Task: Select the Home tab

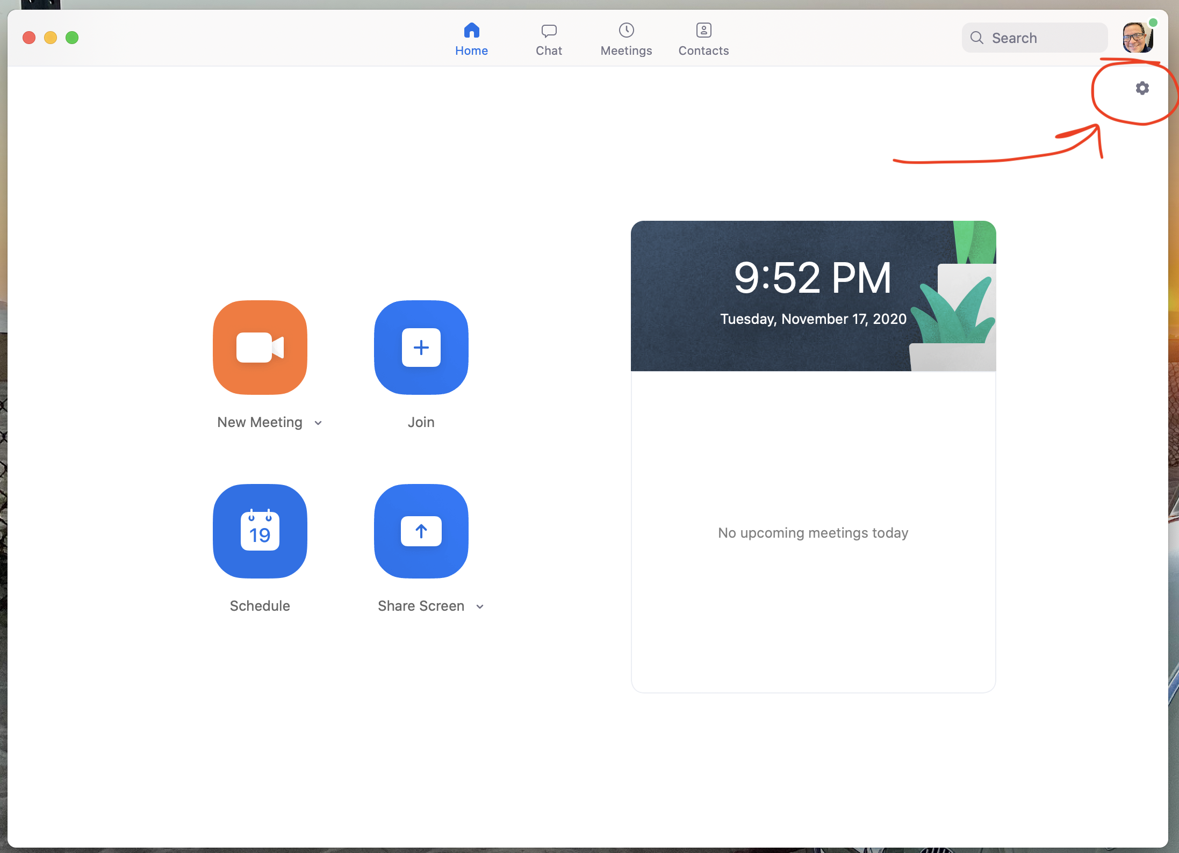Action: click(471, 39)
